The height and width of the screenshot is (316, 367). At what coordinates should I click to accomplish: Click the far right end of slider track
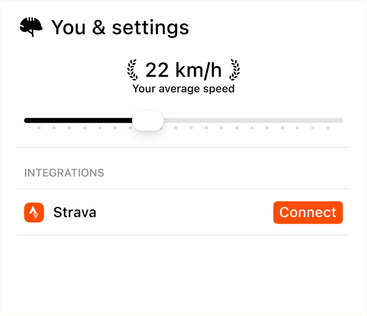(x=341, y=121)
